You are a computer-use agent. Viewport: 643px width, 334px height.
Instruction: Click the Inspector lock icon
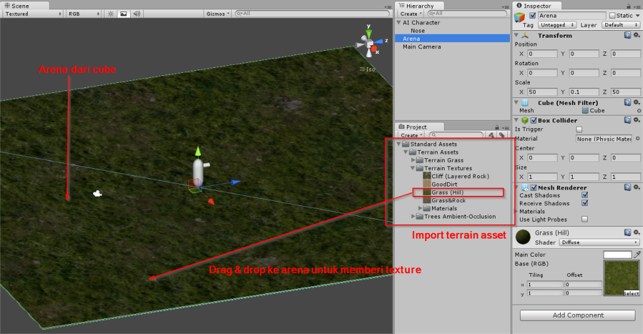pos(630,6)
